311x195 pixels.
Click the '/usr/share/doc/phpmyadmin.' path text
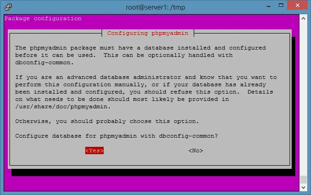click(x=63, y=106)
